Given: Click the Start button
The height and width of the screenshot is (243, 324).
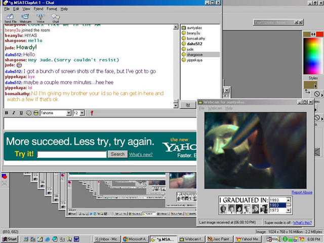Looking at the screenshot, I should (x=10, y=239).
